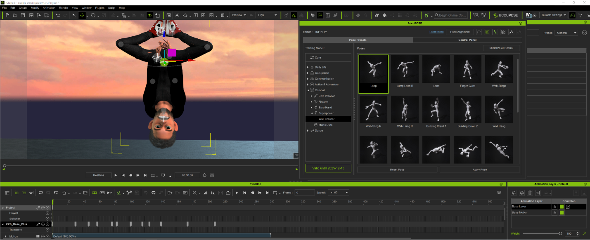Image resolution: width=590 pixels, height=240 pixels.
Task: Click the Begin Online Content search field
Action: pyautogui.click(x=450, y=15)
